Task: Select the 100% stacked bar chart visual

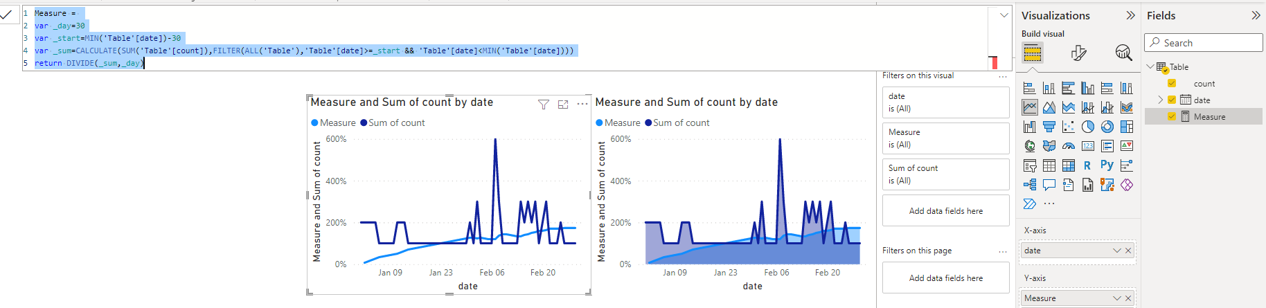Action: [x=1107, y=88]
